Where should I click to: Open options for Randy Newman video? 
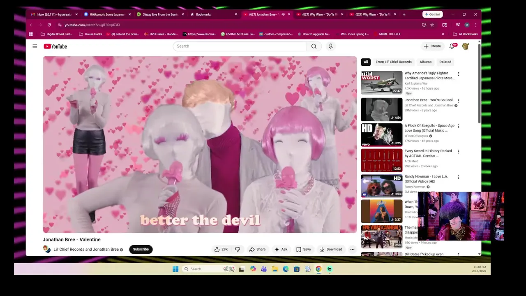click(x=459, y=177)
